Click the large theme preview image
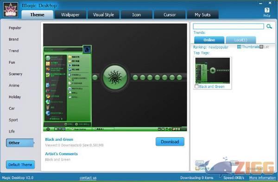This screenshot has height=182, width=278. (115, 77)
